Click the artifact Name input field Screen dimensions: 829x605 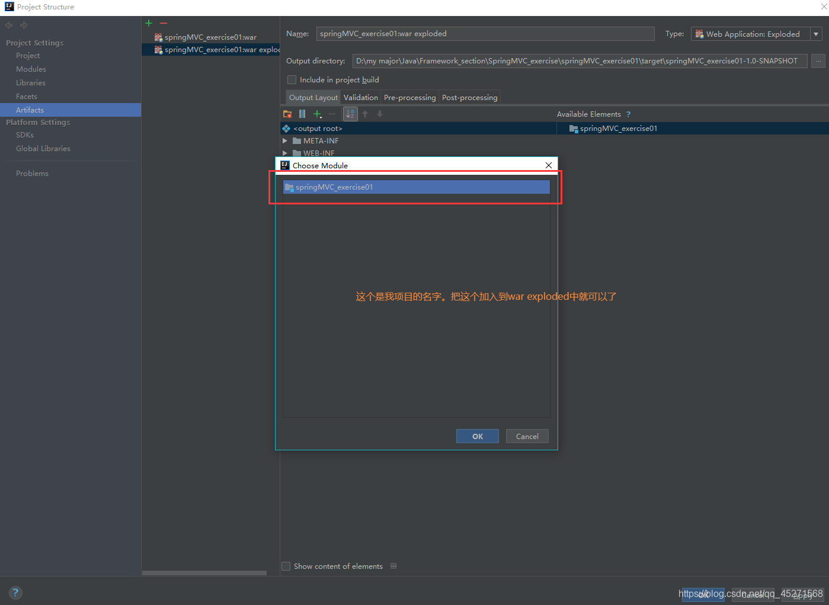485,34
